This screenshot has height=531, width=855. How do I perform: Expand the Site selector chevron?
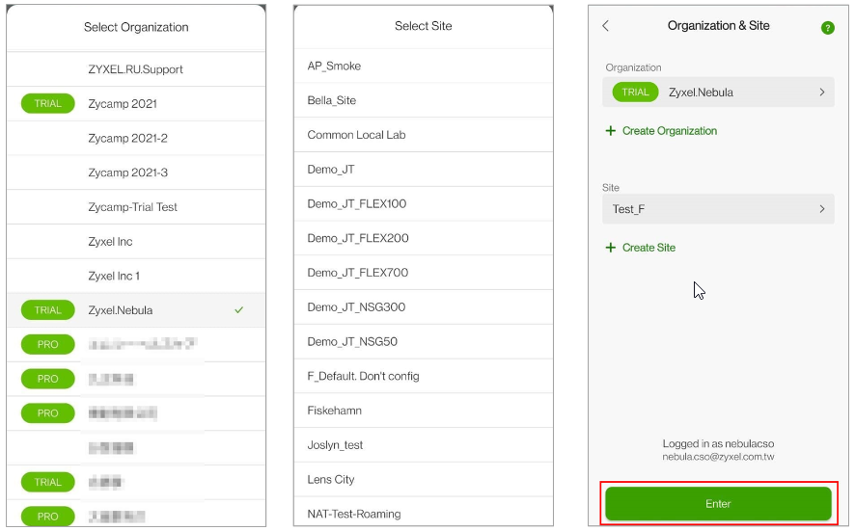tap(821, 209)
